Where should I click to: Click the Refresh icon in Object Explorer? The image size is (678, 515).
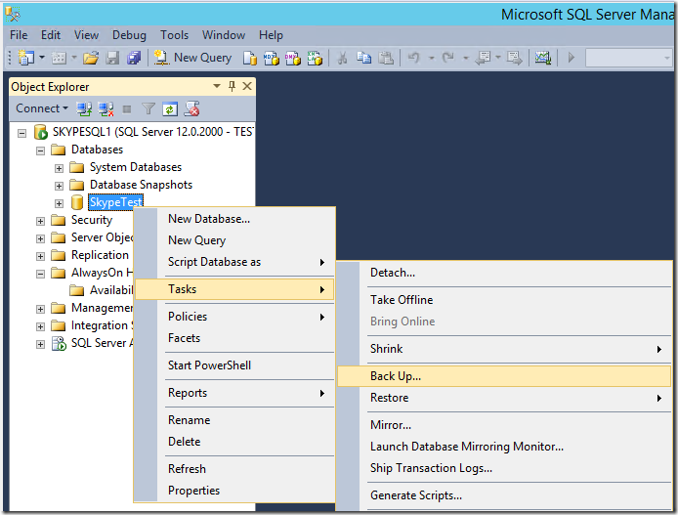(x=170, y=109)
